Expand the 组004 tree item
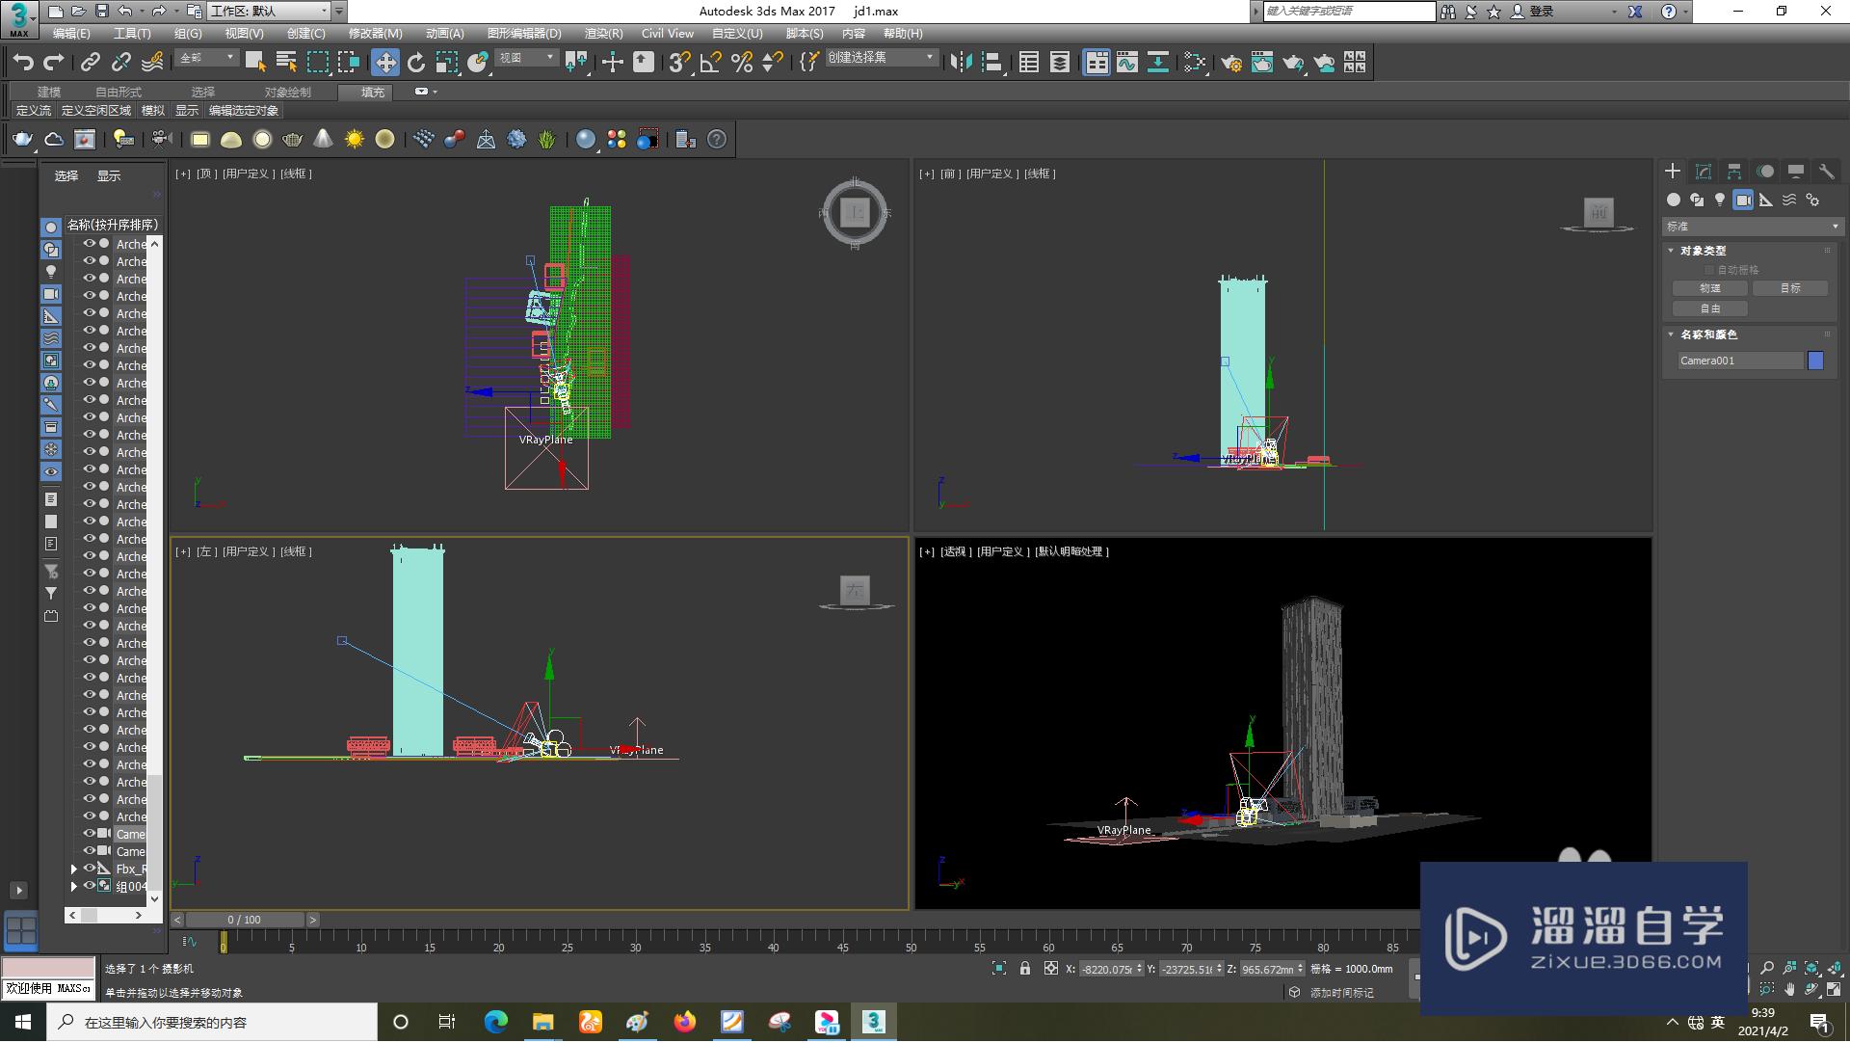This screenshot has width=1850, height=1043. (x=74, y=887)
